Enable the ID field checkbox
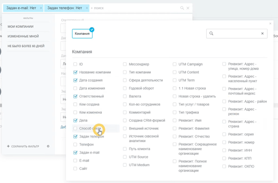This screenshot has width=278, height=183. click(75, 64)
